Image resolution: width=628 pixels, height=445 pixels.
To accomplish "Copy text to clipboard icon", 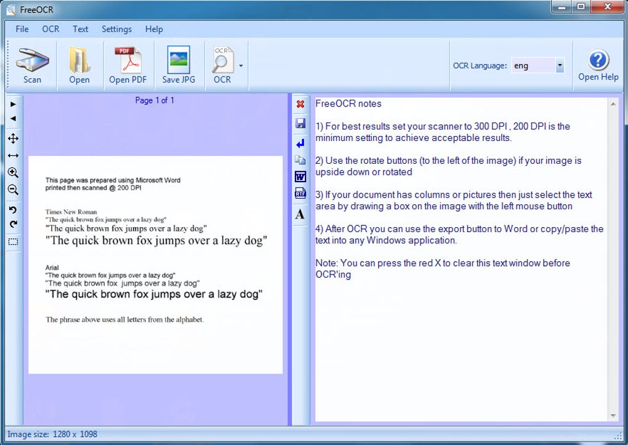I will (x=300, y=160).
